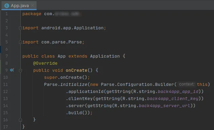The width and height of the screenshot is (214, 130).
Task: Select the App.java editor tab
Action: [x=19, y=6]
